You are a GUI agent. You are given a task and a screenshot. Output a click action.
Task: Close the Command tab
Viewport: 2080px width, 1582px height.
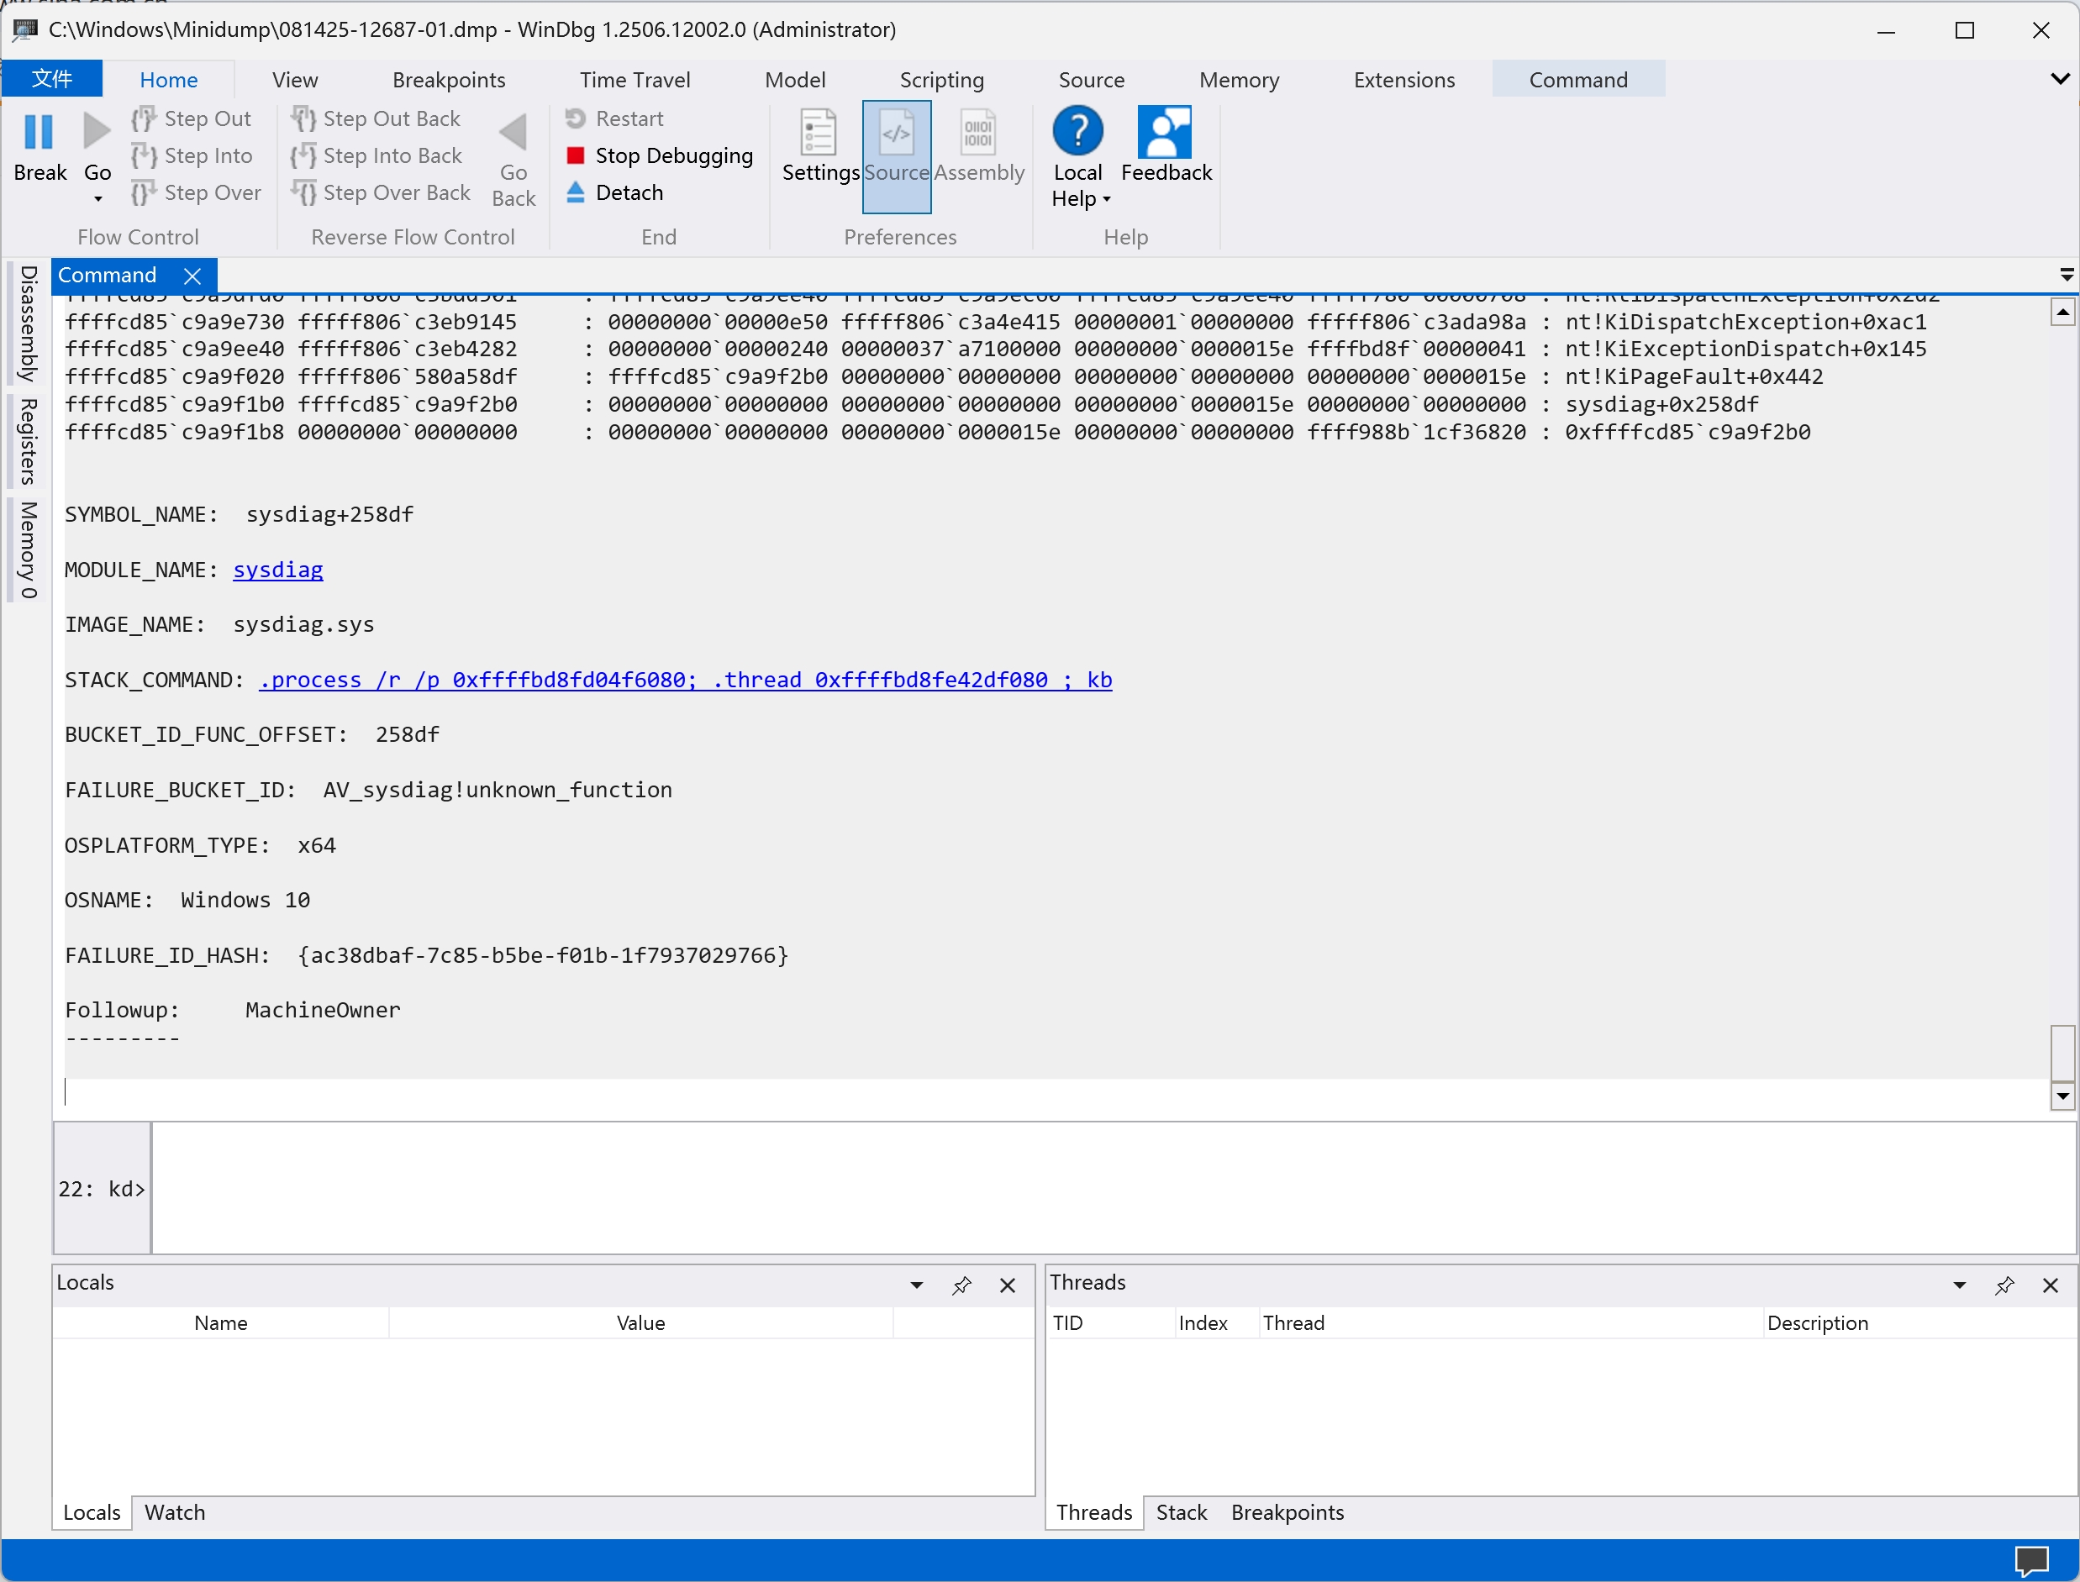(192, 276)
